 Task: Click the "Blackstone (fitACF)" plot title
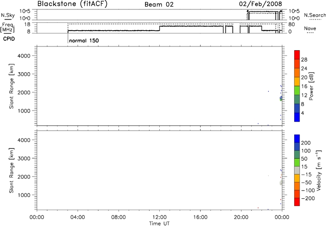coord(72,4)
